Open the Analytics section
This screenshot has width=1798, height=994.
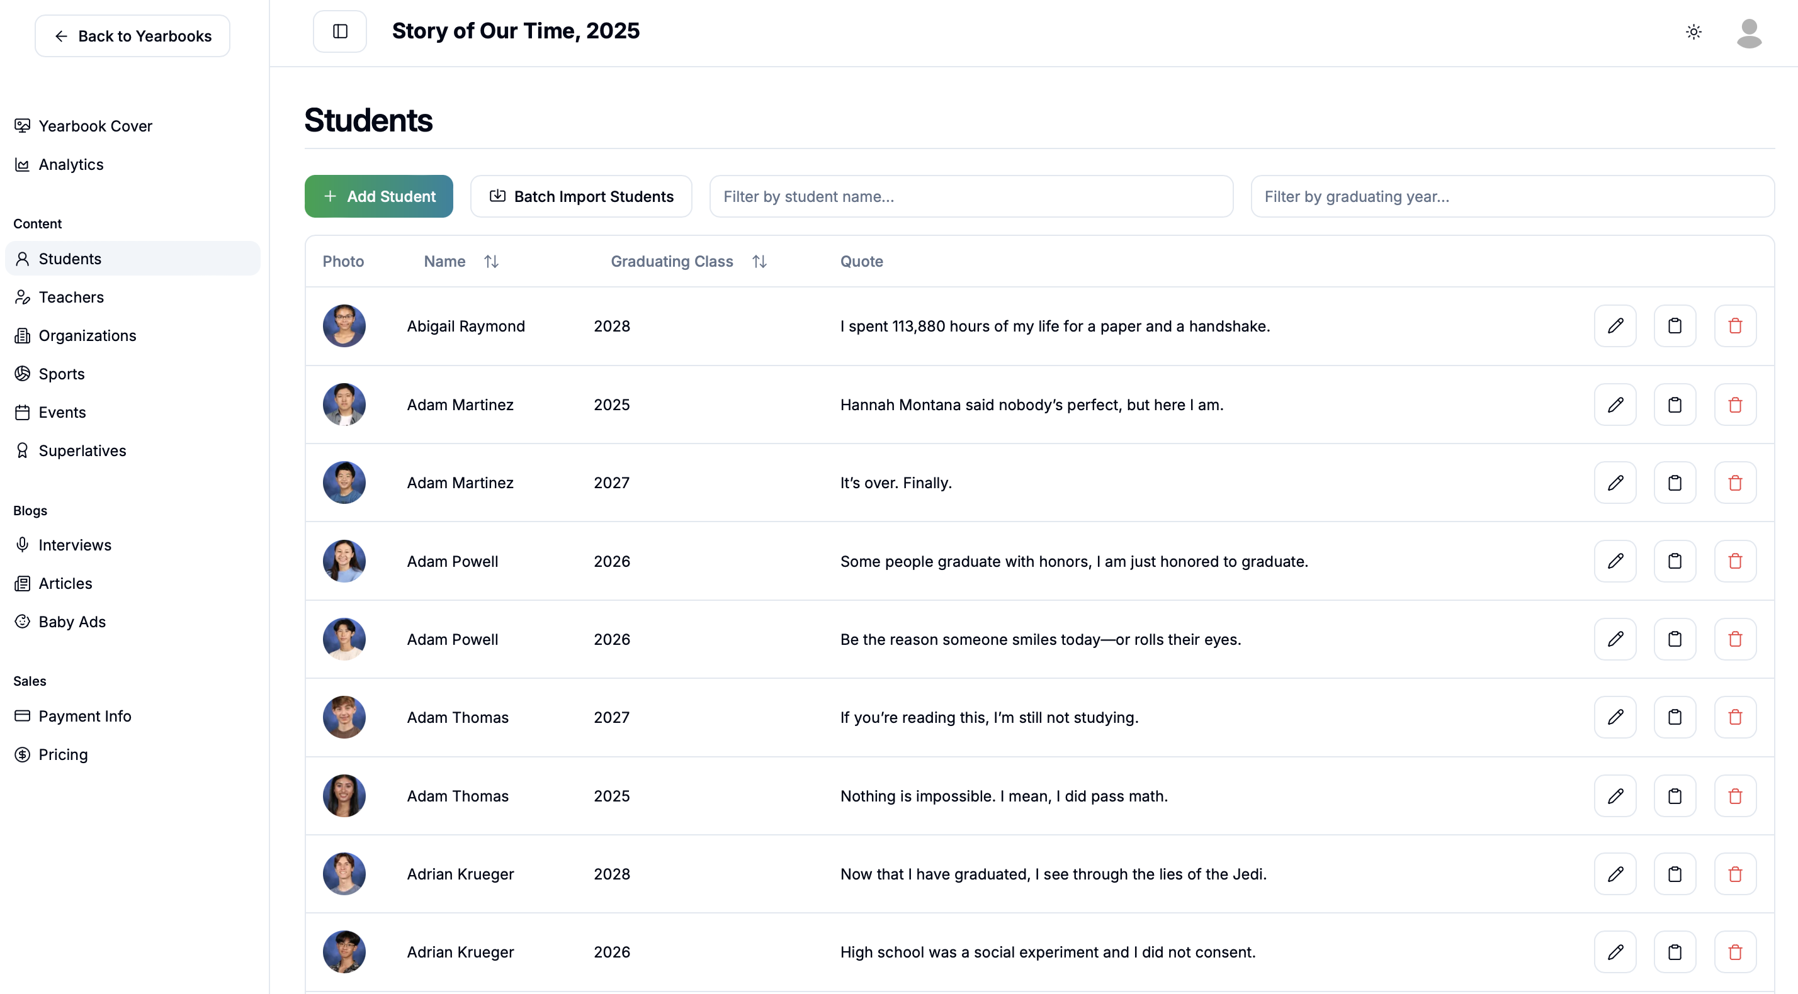coord(71,165)
